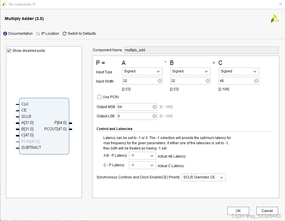
Task: Open SCLR Overrides CE priority dropdown
Action: (204, 177)
